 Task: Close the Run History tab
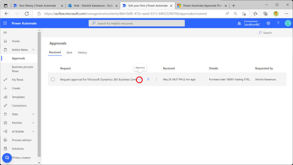tap(62, 6)
